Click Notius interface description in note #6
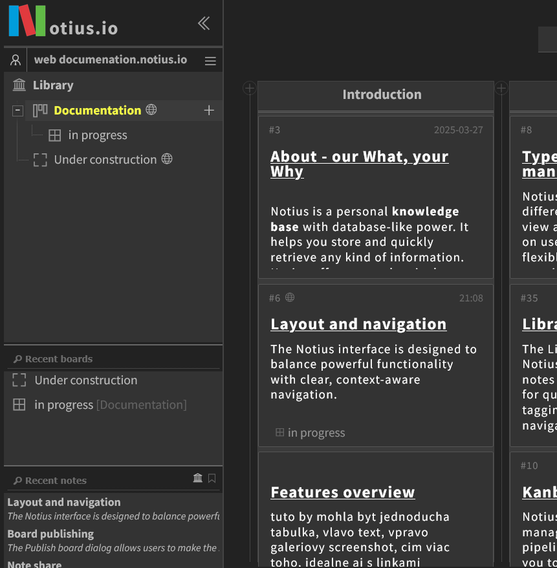The height and width of the screenshot is (568, 557). 373,372
